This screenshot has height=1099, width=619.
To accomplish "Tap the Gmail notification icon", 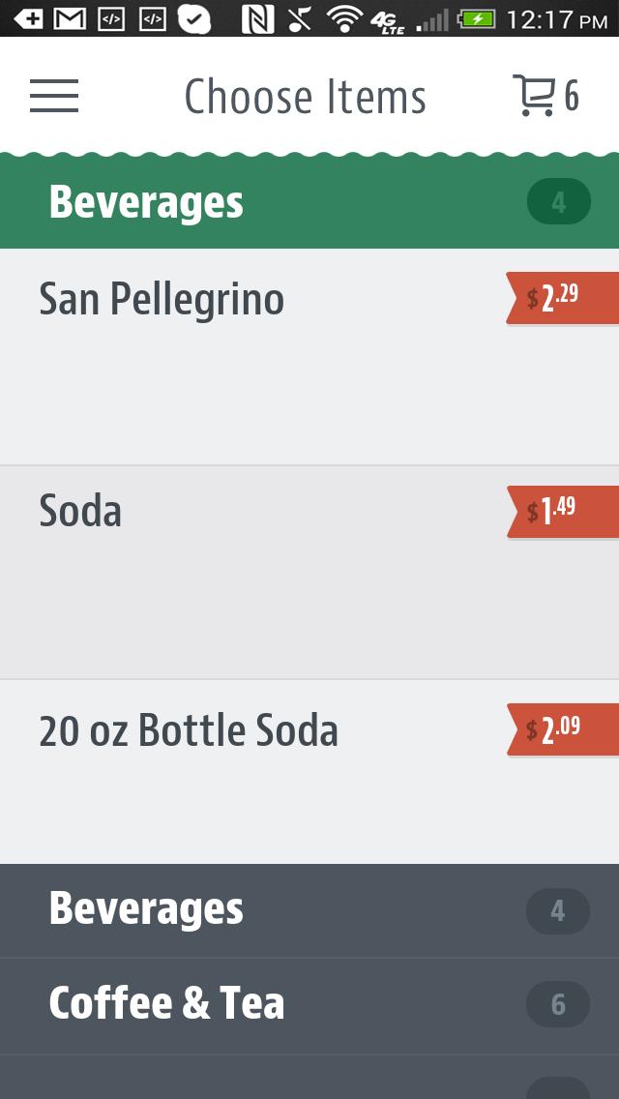I will click(x=69, y=18).
